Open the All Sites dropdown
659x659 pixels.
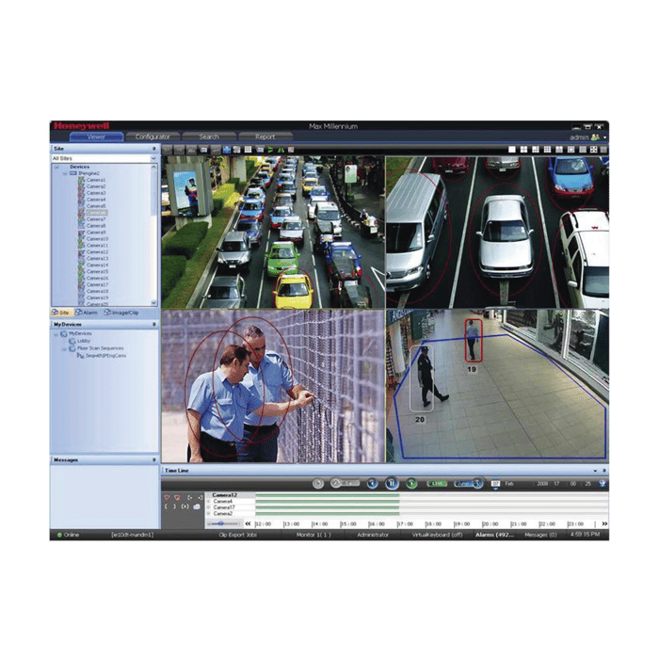[x=153, y=158]
